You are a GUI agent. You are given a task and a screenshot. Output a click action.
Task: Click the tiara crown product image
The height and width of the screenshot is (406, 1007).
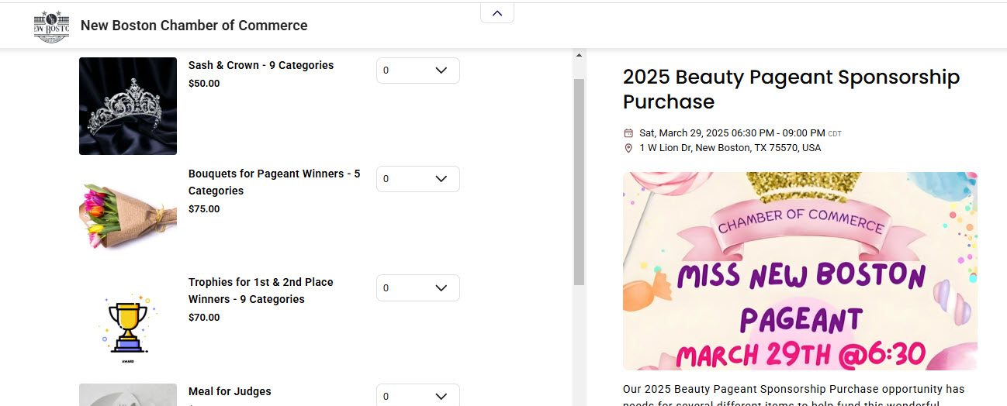tap(128, 106)
